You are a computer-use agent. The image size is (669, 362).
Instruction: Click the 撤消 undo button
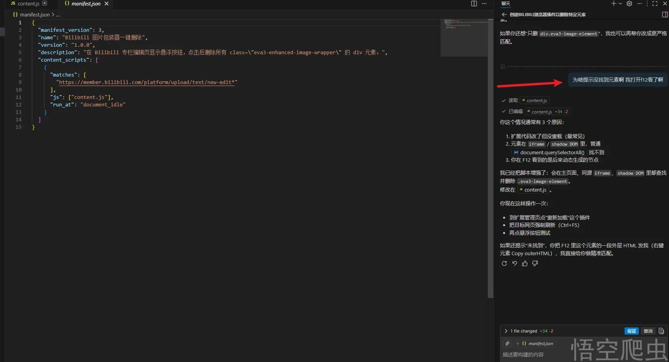(648, 331)
